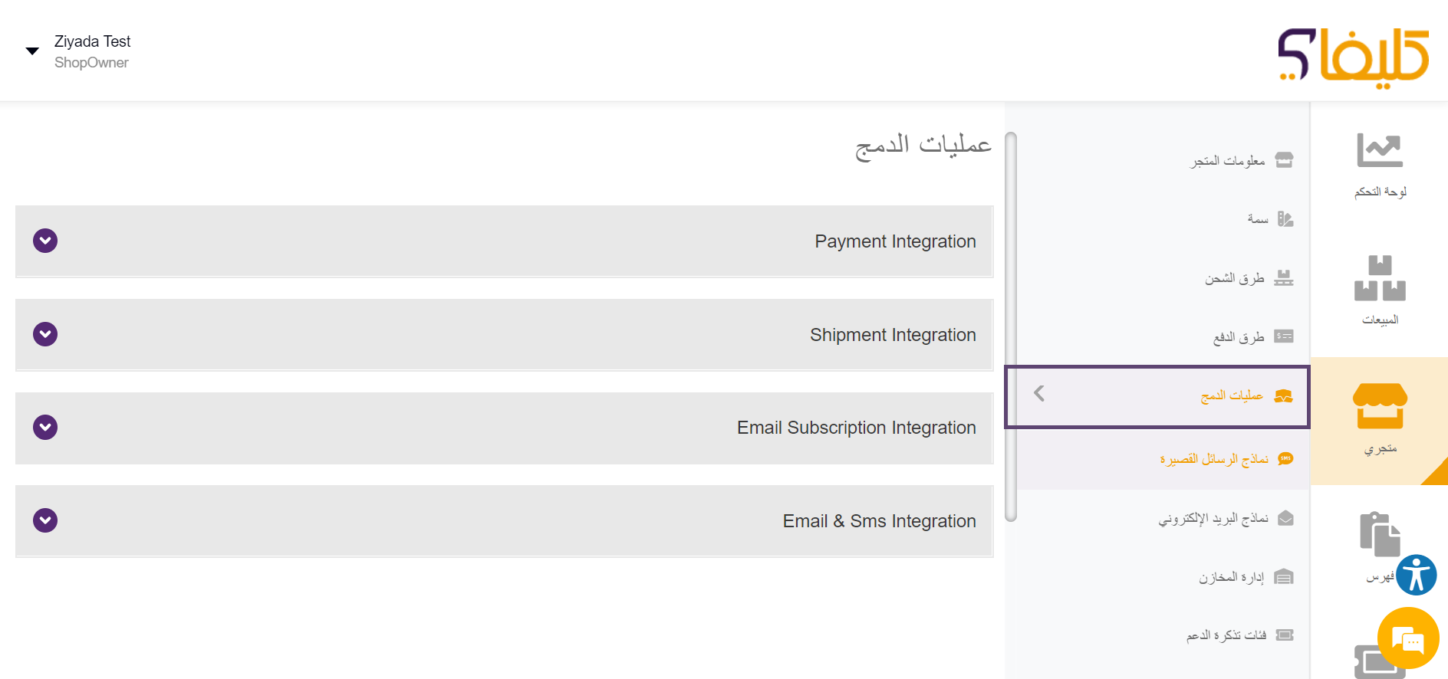This screenshot has width=1448, height=679.
Task: Open the accessibility widget icon
Action: [1416, 575]
